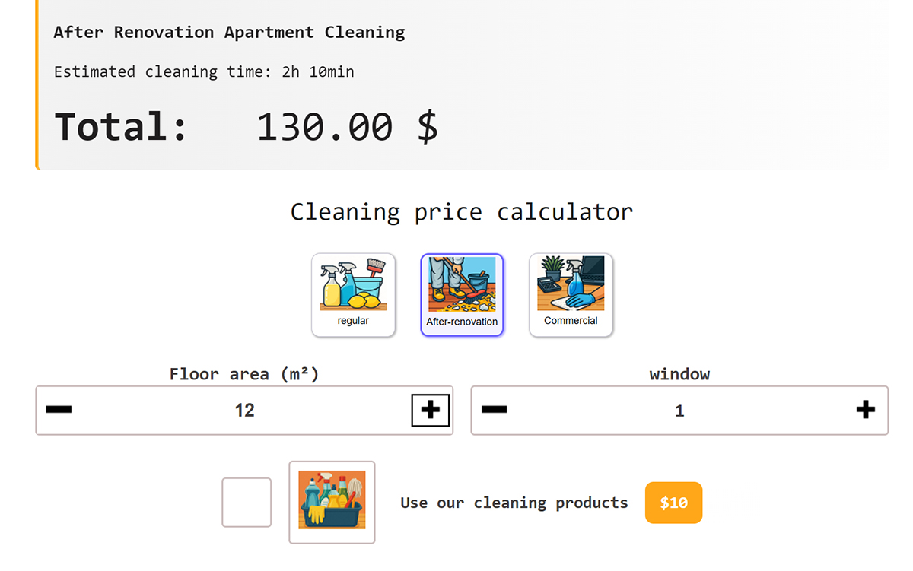This screenshot has height=571, width=913.
Task: Select the regular cleaning type card
Action: point(353,294)
